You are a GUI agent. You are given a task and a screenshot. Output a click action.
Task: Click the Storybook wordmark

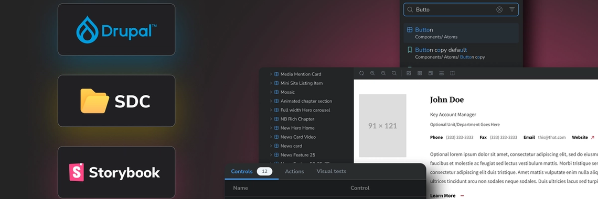124,173
